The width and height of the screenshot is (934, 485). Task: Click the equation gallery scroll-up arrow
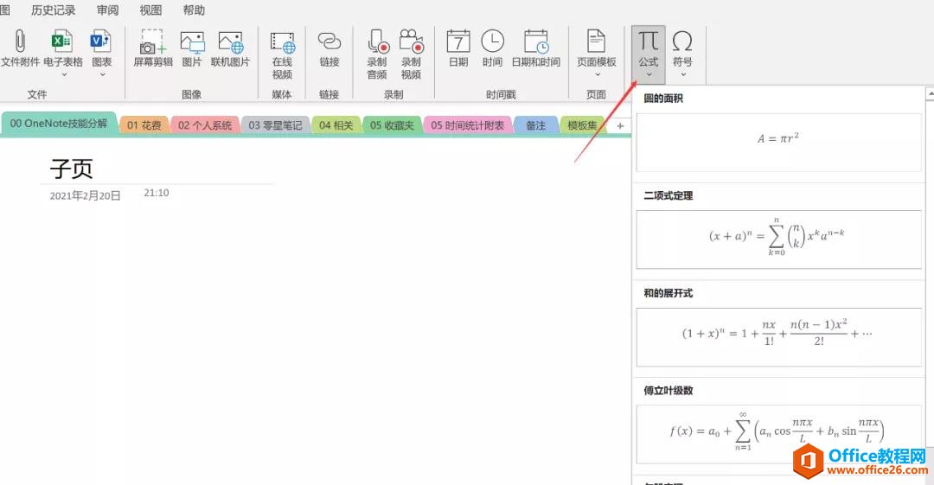click(x=930, y=93)
